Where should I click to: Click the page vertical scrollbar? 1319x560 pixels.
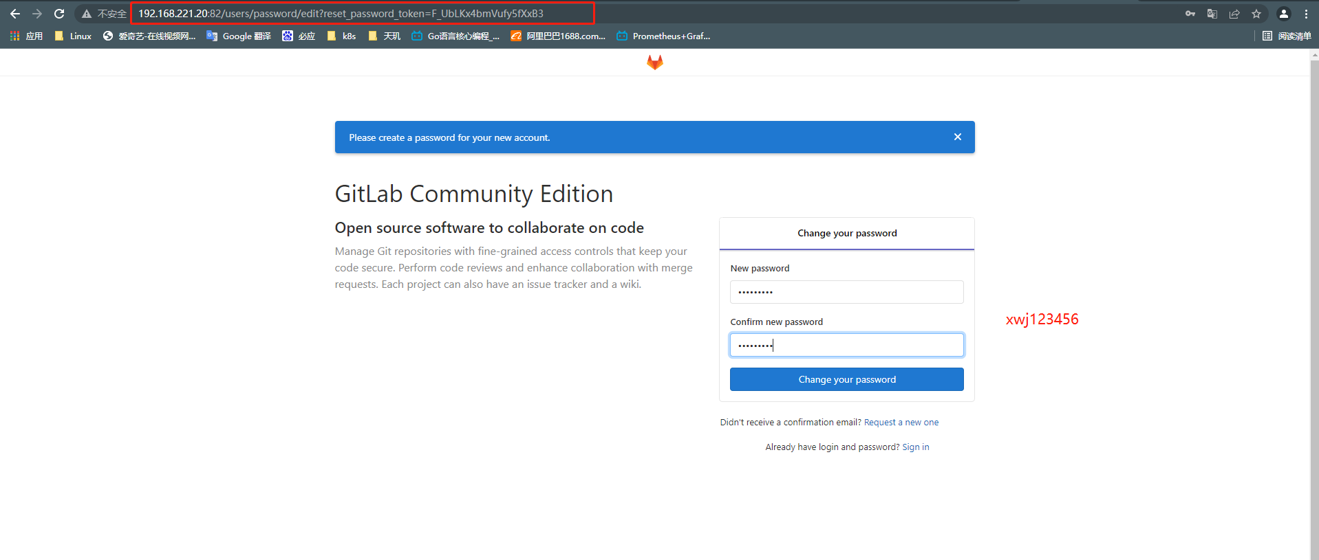point(1314,309)
